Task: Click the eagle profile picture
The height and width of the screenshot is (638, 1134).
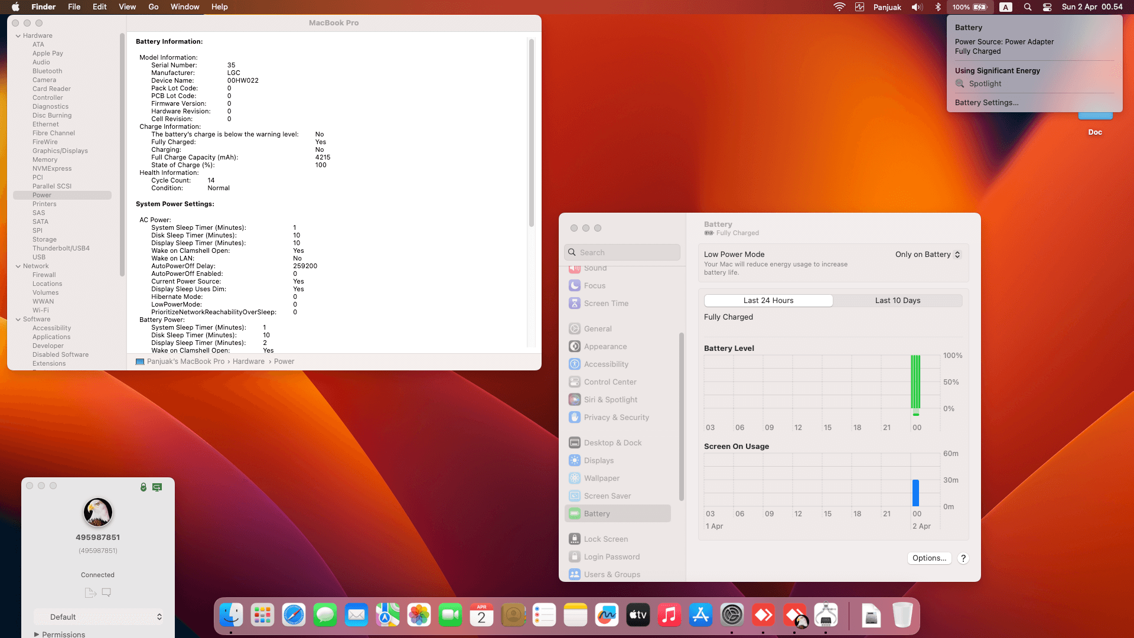Action: coord(98,512)
